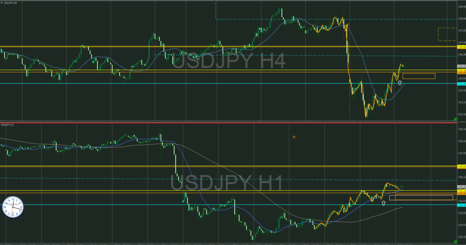Viewport: 466px width, 245px height.
Task: Click the yellow 156.82 price label in H4
Action: [x=461, y=47]
